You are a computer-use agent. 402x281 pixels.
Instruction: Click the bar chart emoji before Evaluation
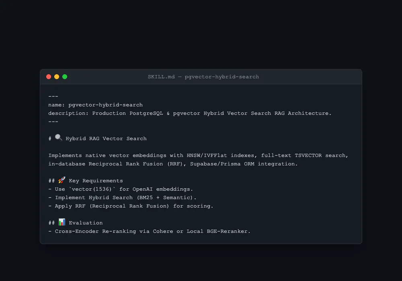pyautogui.click(x=62, y=222)
